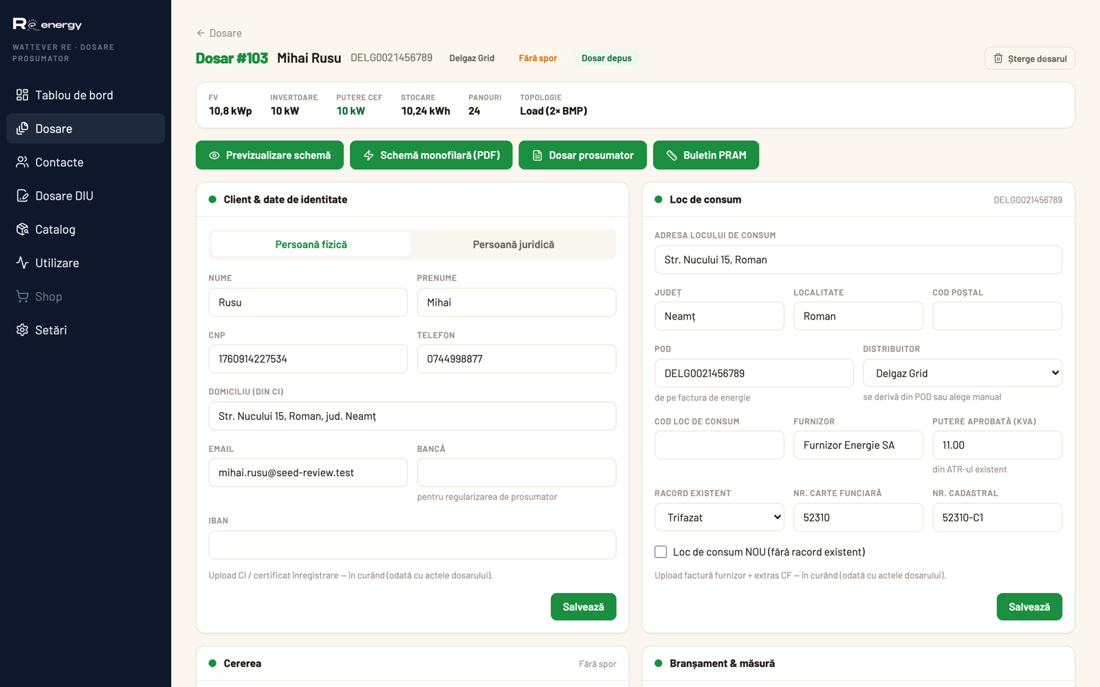Download Schemă monofilară (PDF)
The width and height of the screenshot is (1100, 687).
pos(431,155)
